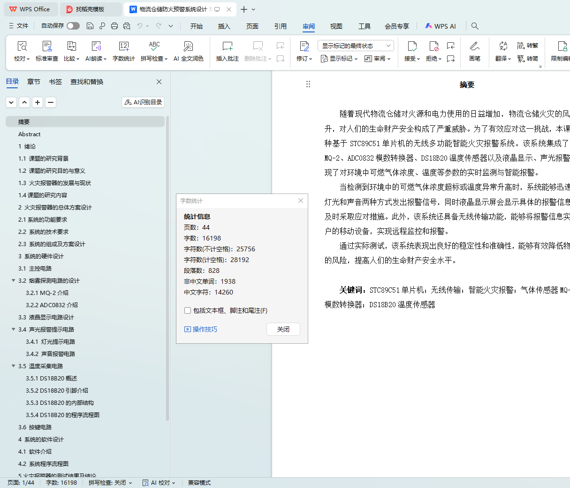Image resolution: width=570 pixels, height=488 pixels.
Task: Click the search magnifier icon in ribbon
Action: (475, 26)
